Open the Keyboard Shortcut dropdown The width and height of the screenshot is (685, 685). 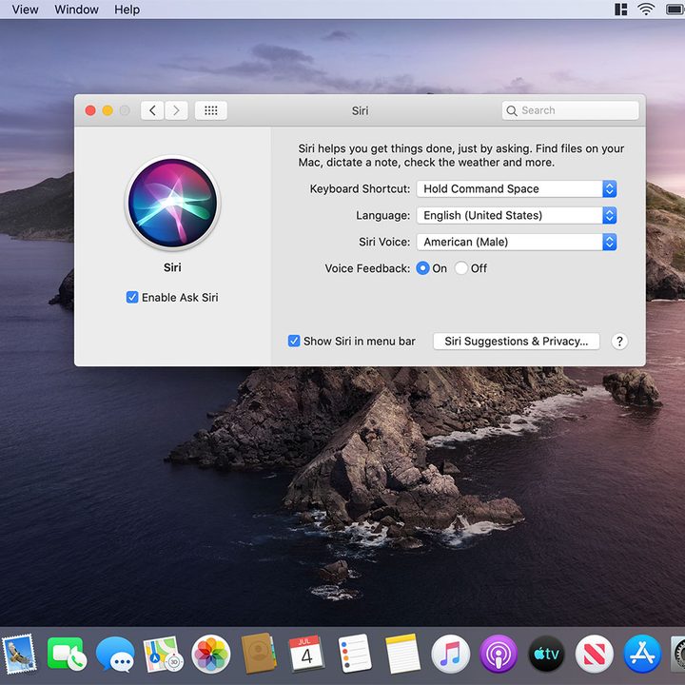point(517,188)
